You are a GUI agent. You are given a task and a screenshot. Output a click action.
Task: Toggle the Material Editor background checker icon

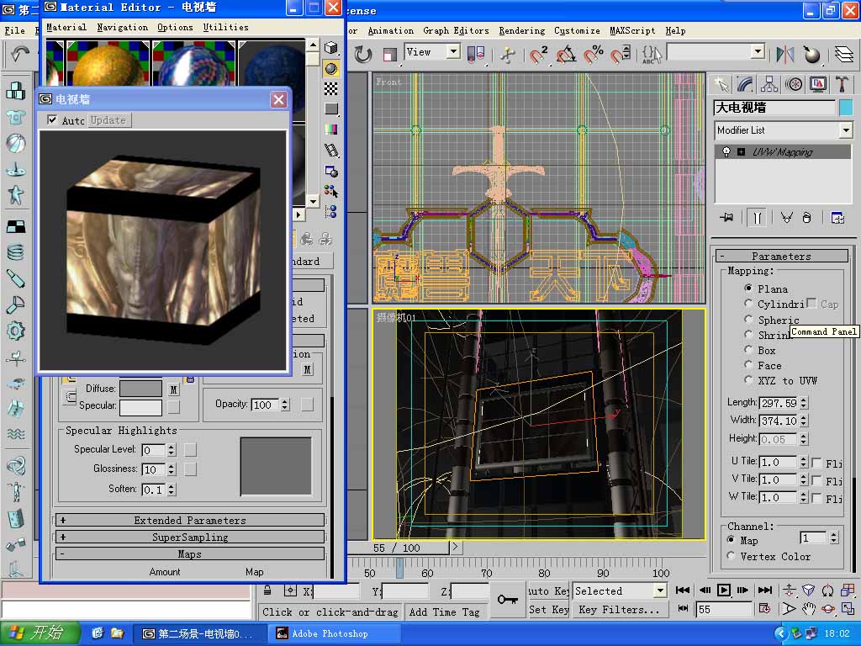click(330, 88)
